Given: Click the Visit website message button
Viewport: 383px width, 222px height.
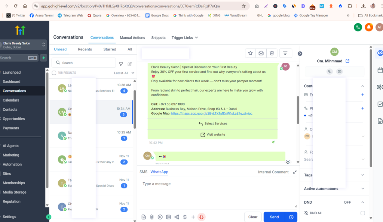Looking at the screenshot, I should pos(212,135).
